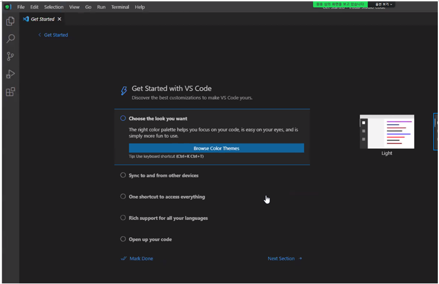Screen dimensions: 439x284
Task: Close the Get Started tab
Action: [59, 19]
